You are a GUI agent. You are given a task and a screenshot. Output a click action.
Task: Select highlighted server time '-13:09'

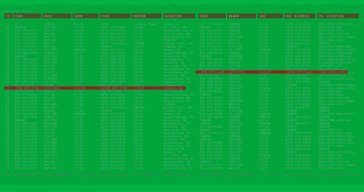click(x=139, y=88)
